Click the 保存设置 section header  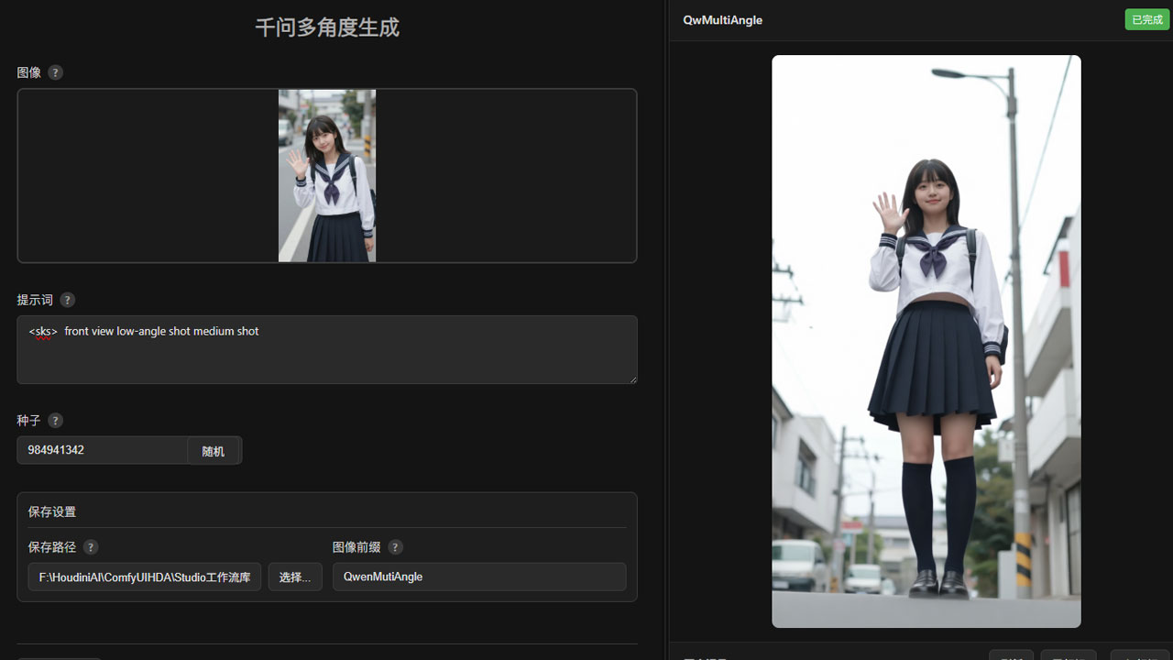coord(52,511)
